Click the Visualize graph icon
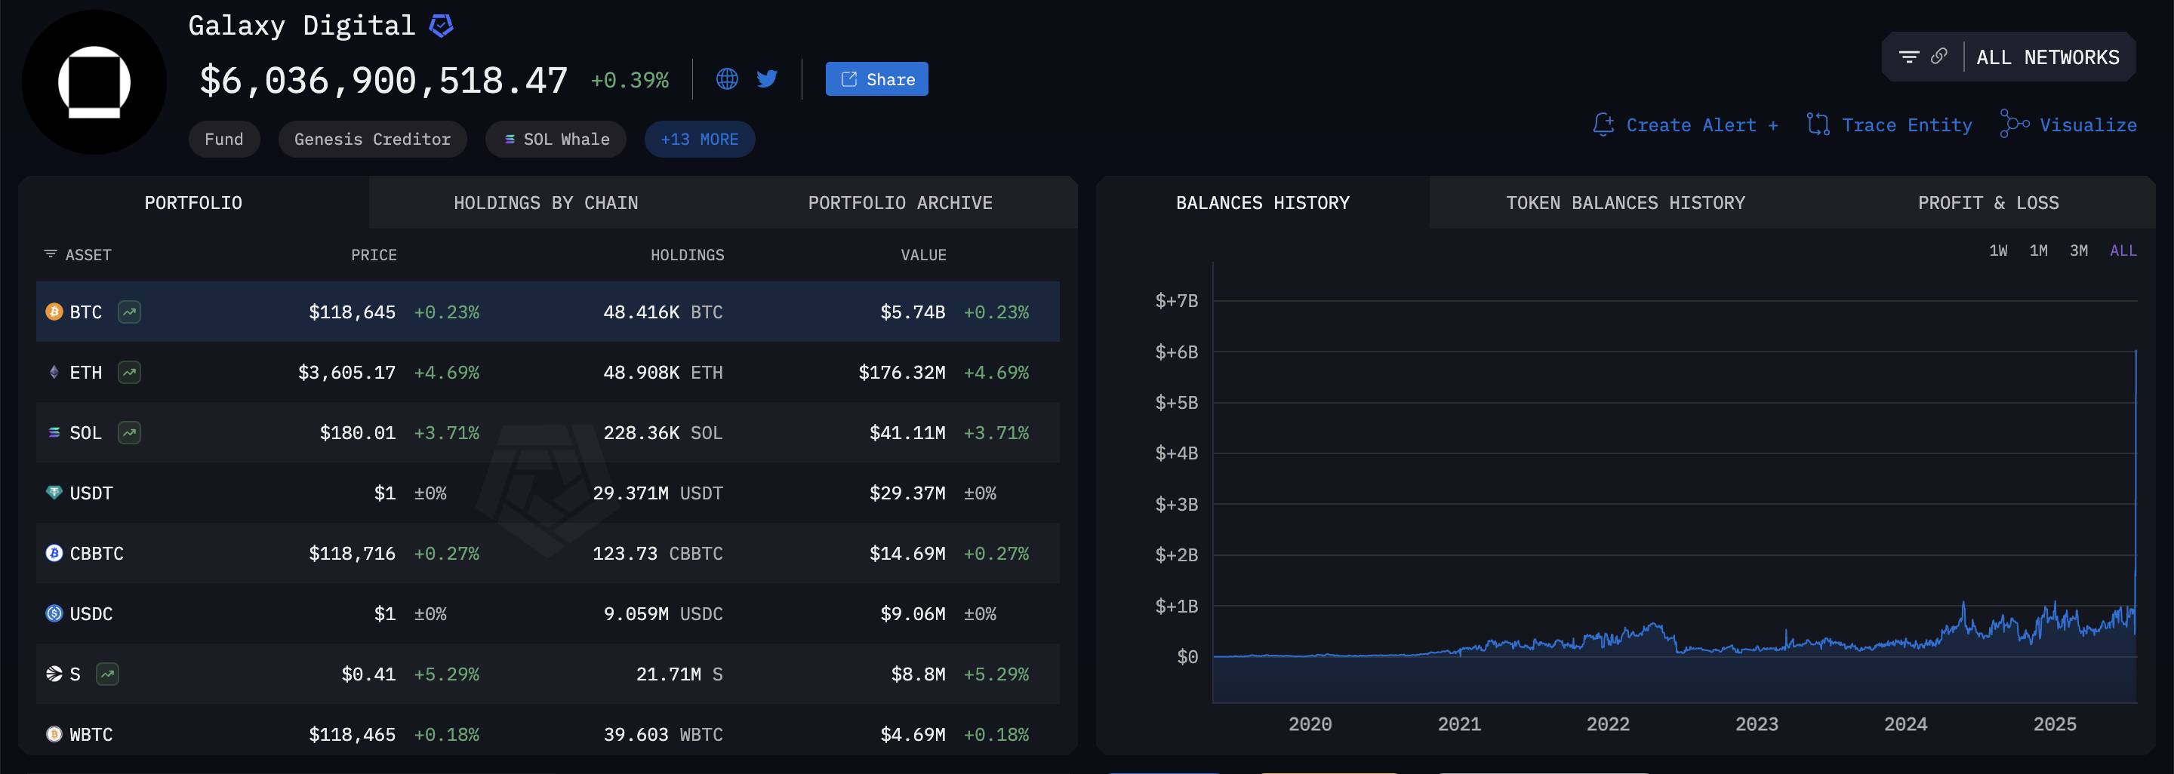2174x774 pixels. point(2015,124)
